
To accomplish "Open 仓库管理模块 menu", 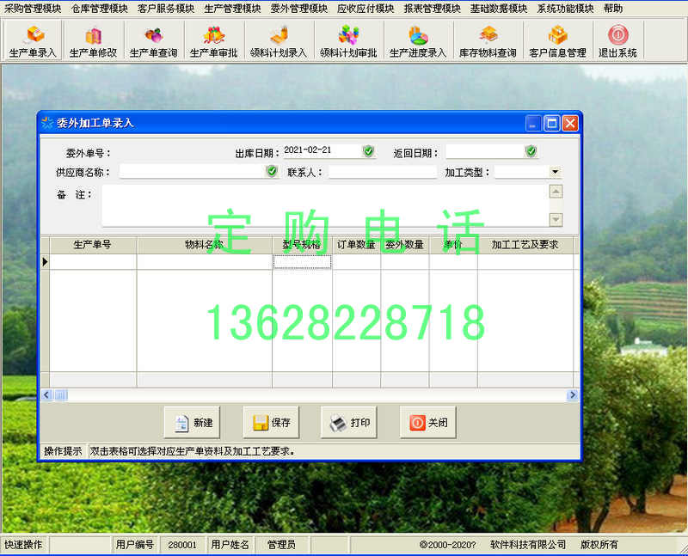I will pos(99,9).
